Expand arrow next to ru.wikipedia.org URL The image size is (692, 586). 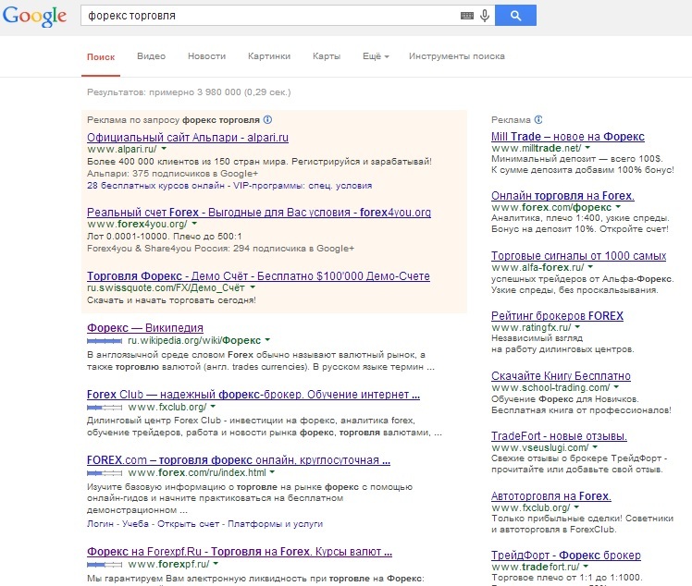(x=267, y=340)
